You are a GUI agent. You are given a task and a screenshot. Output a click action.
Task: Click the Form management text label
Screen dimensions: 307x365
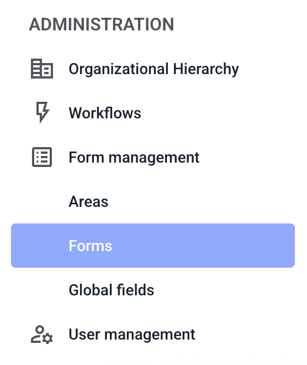[x=134, y=158]
